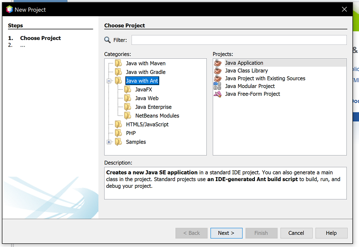Screen dimensions: 359x247
Task: Click into the Filter text field
Action: point(239,40)
